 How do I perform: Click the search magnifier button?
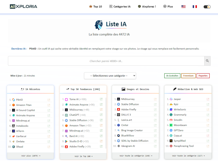click(x=207, y=61)
